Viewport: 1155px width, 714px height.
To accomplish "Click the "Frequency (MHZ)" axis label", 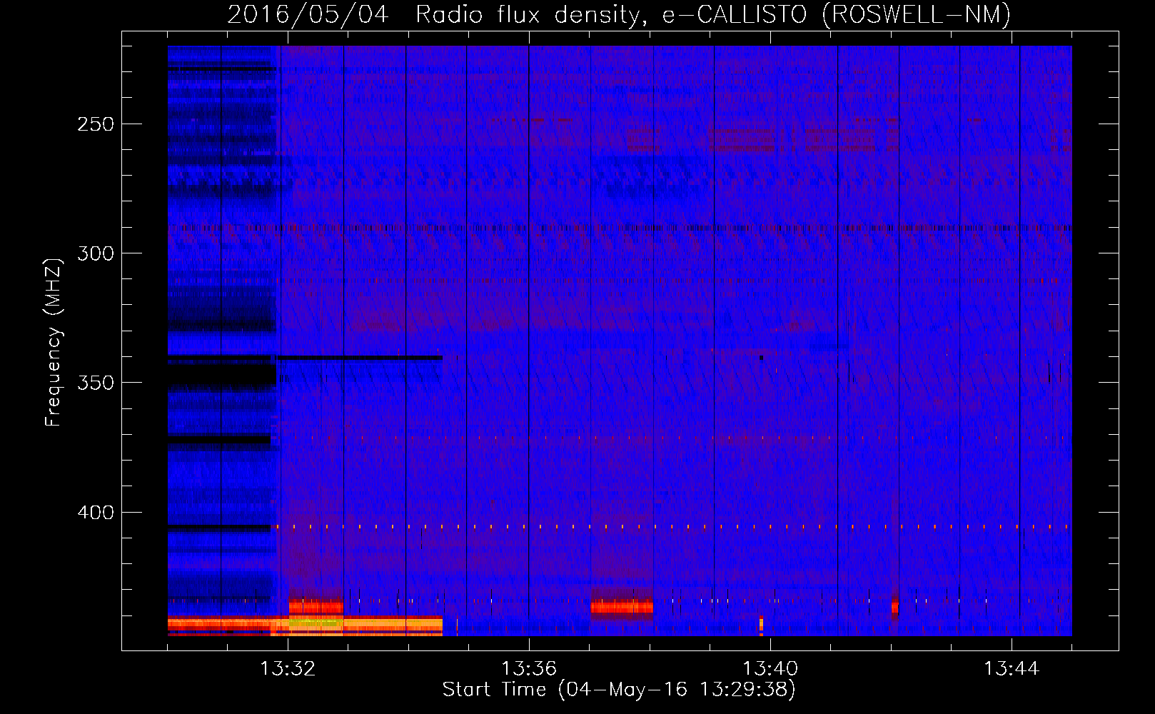I will 54,342.
